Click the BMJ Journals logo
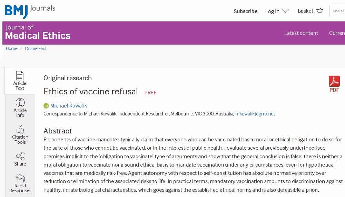This screenshot has height=197, width=345. point(30,11)
